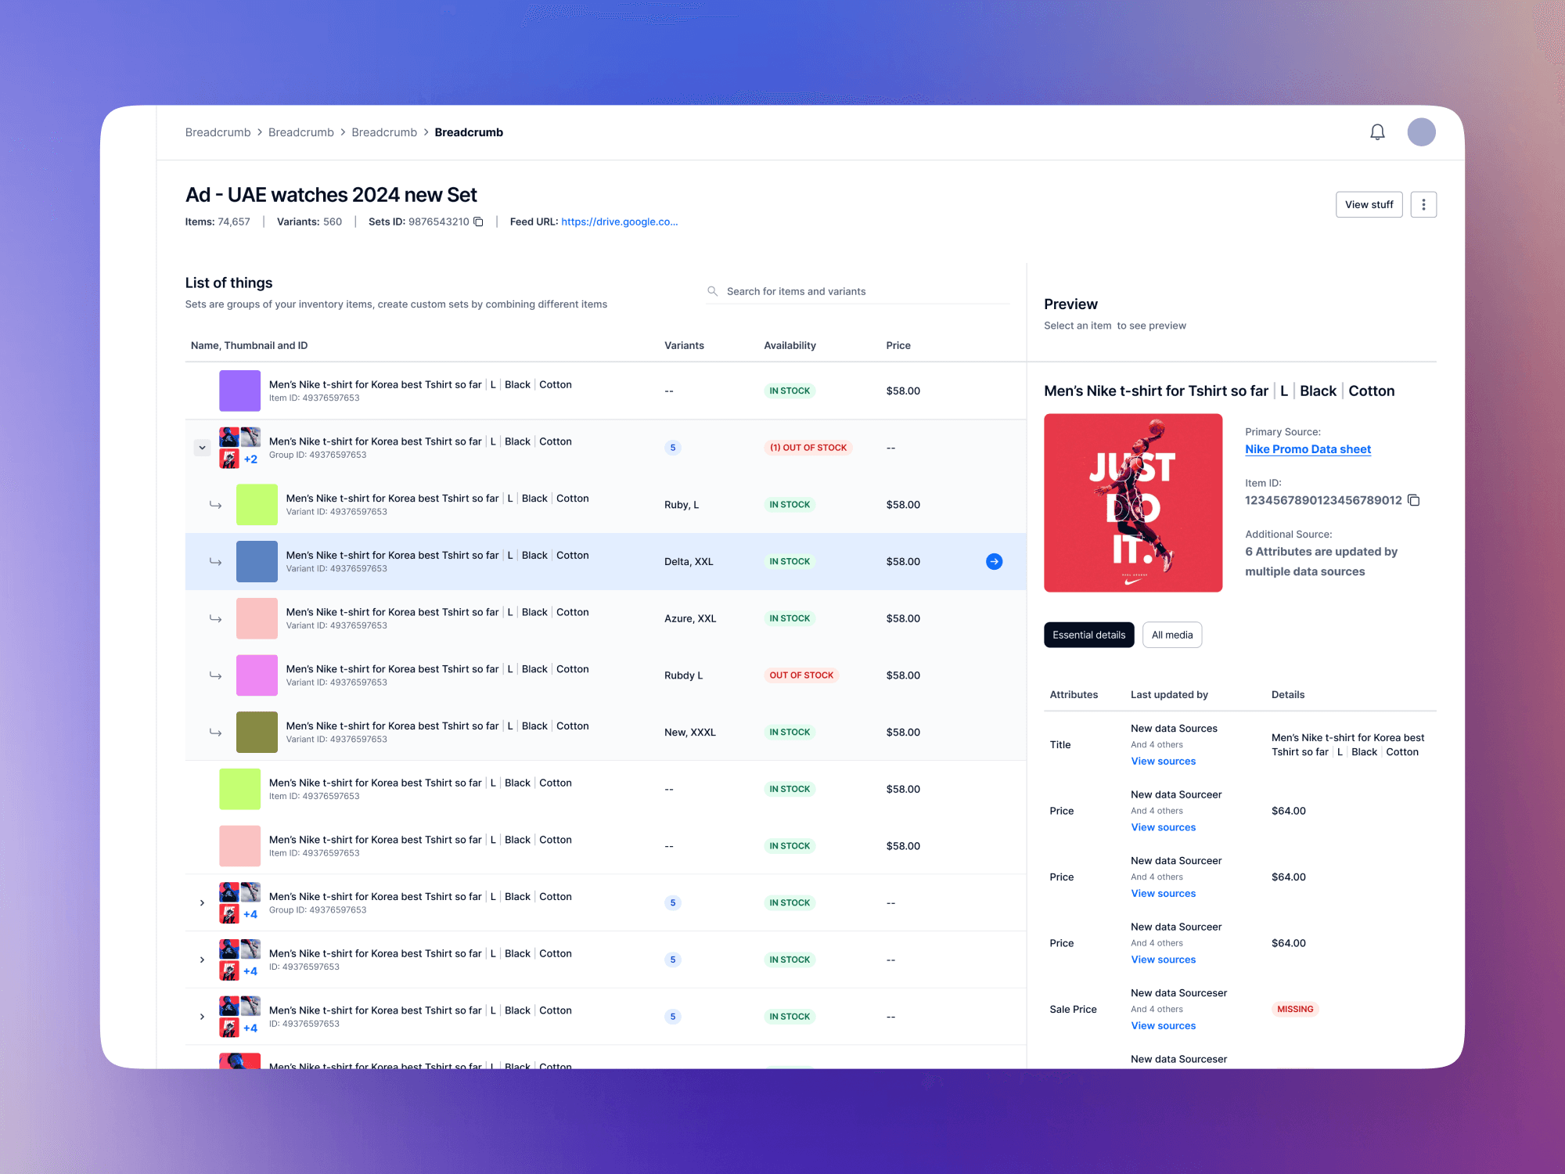Open the Just Do It preview image

pyautogui.click(x=1132, y=502)
